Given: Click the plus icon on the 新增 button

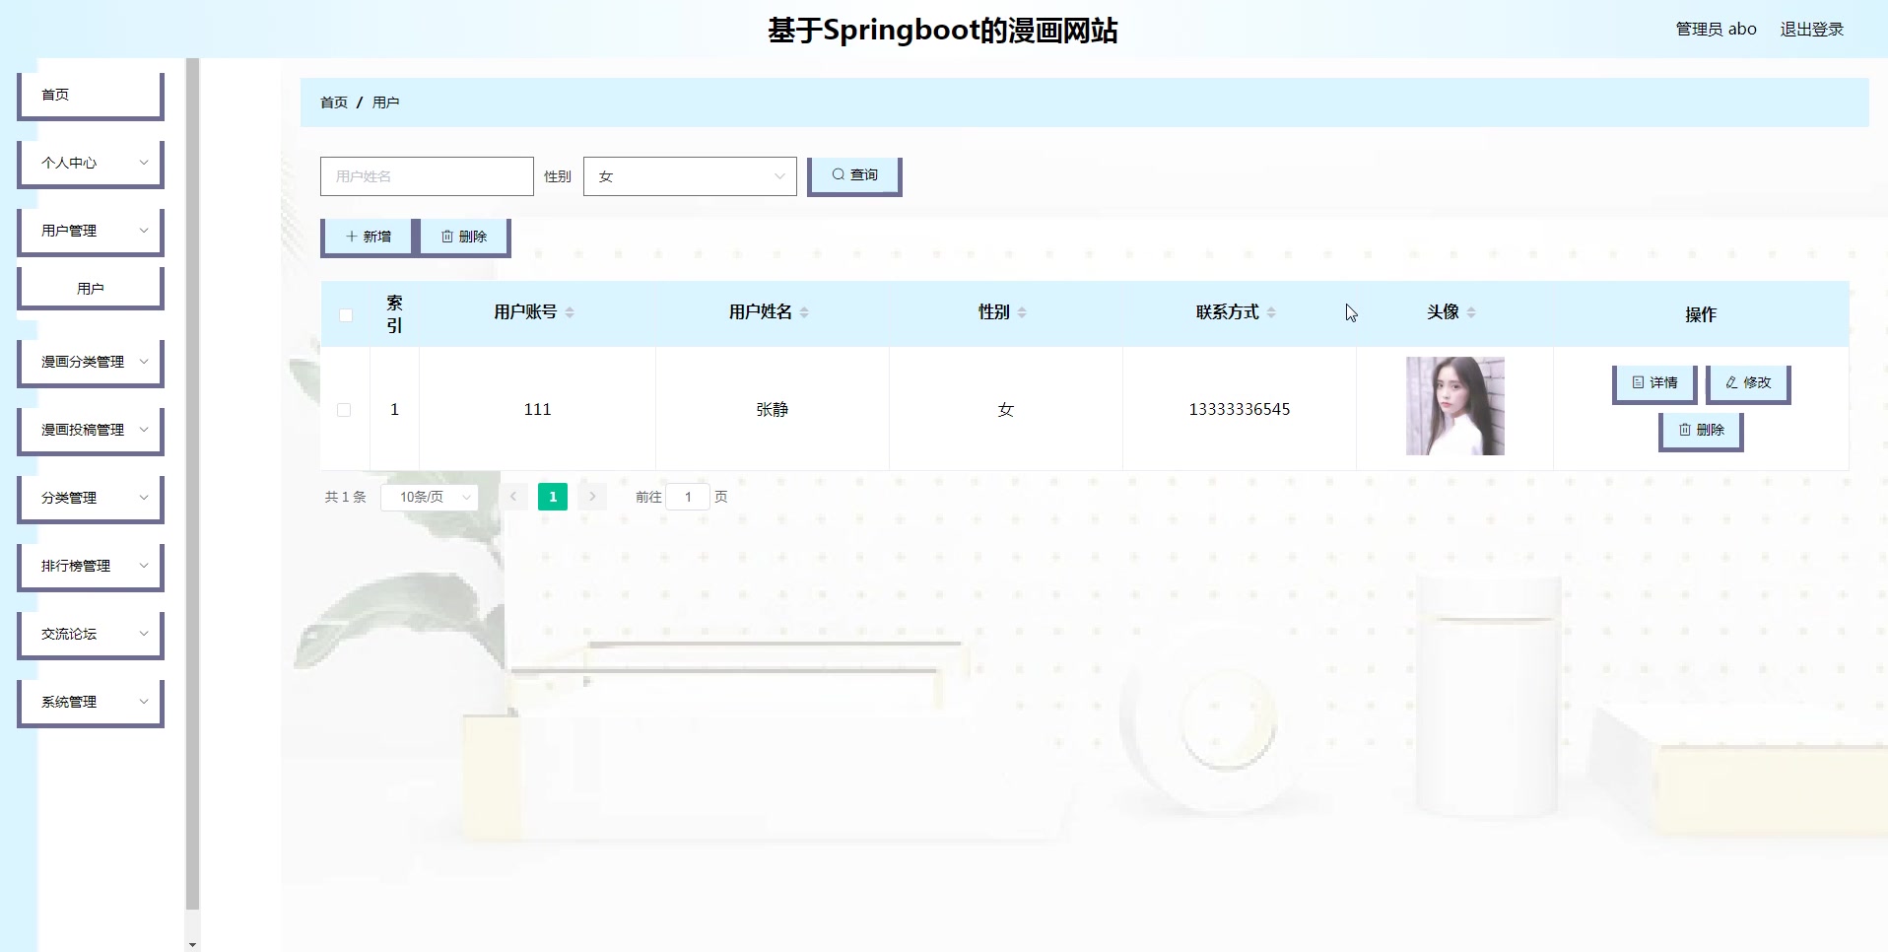Looking at the screenshot, I should click(x=353, y=237).
